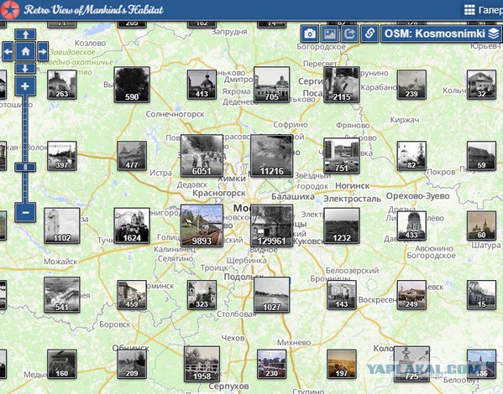Screen dimensions: 503x394
Task: Open photo cluster labeled 705
Action: [272, 85]
